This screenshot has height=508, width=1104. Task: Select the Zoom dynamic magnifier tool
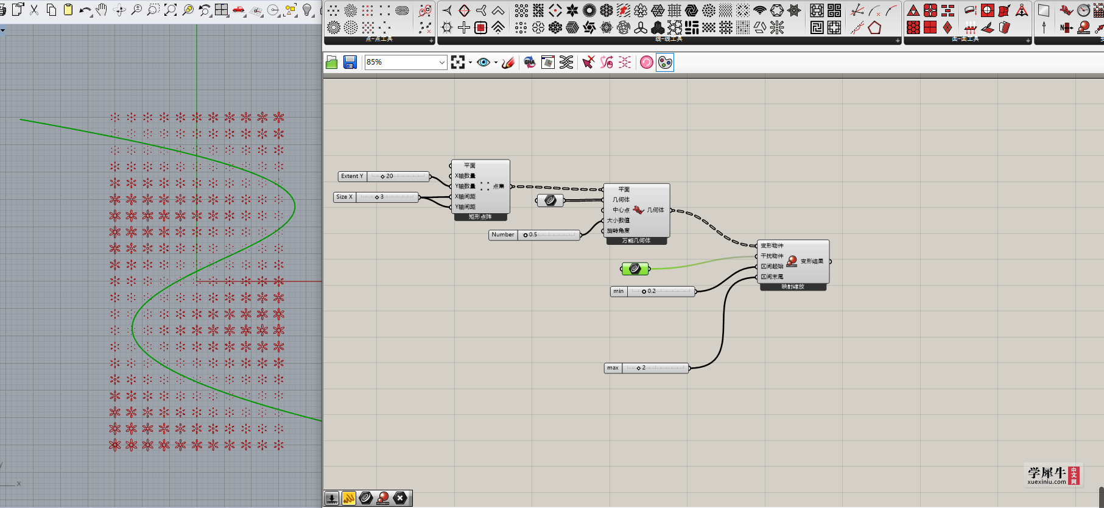(136, 10)
